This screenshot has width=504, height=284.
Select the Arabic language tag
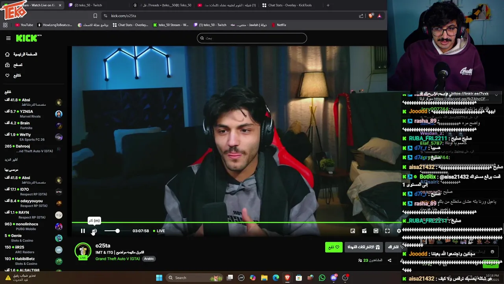coord(149,259)
